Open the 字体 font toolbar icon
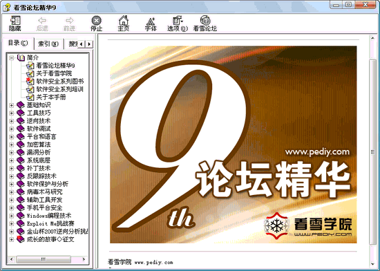 (151, 21)
